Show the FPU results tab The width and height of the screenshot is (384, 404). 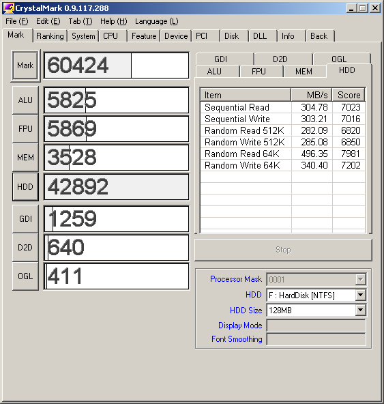click(261, 72)
